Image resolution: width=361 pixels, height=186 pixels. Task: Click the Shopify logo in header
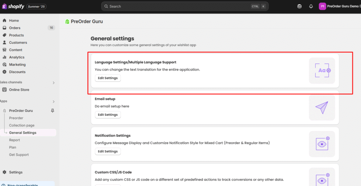tap(13, 6)
